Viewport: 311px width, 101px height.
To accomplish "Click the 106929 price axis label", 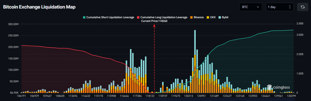I will [34, 96].
